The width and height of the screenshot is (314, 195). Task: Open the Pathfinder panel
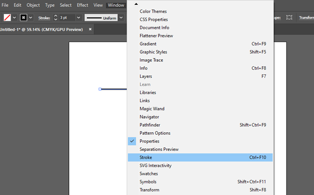tap(200, 125)
